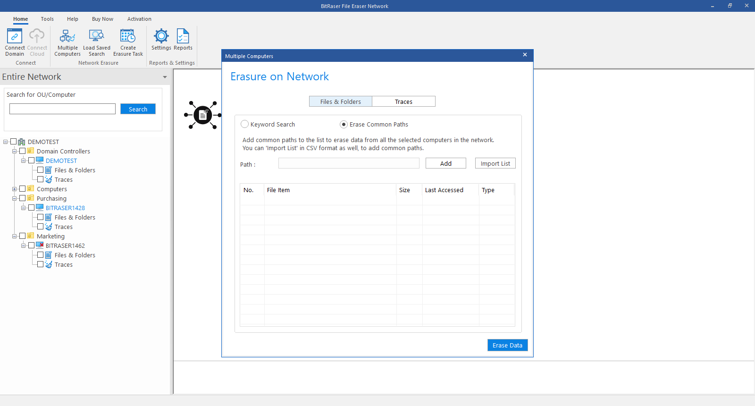
Task: Click the Files & Folders icon under DEMOTEST
Action: click(x=49, y=170)
